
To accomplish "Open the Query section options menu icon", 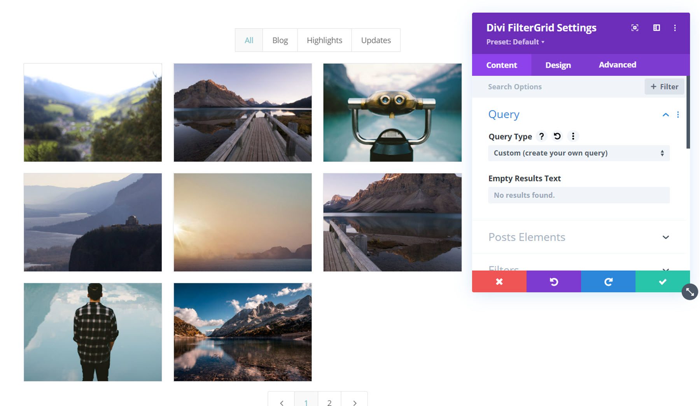I will click(x=678, y=115).
